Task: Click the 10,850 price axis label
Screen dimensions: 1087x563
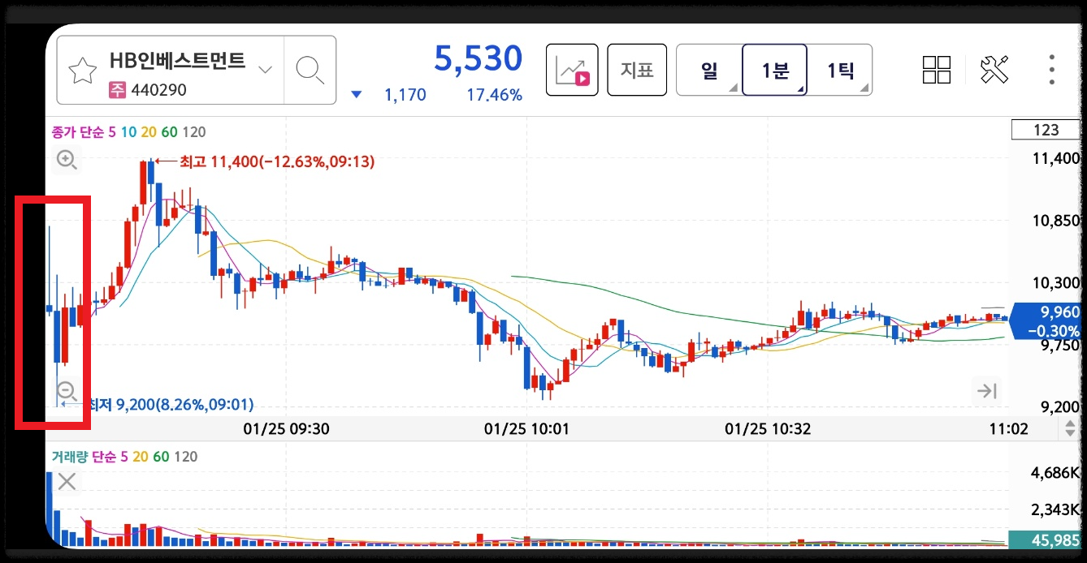Action: click(1055, 221)
